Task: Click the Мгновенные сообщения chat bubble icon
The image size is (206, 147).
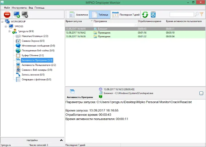Action: coord(18,46)
